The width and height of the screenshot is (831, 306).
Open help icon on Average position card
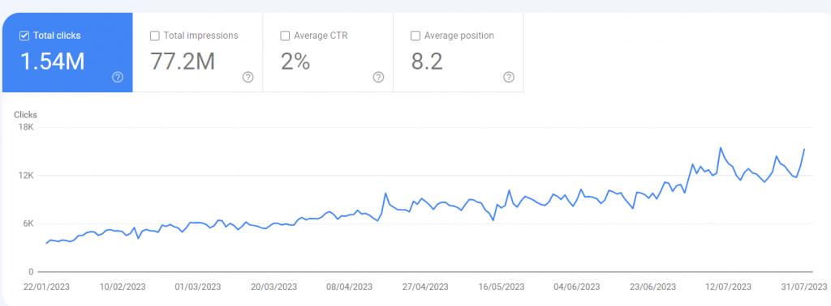pos(509,77)
